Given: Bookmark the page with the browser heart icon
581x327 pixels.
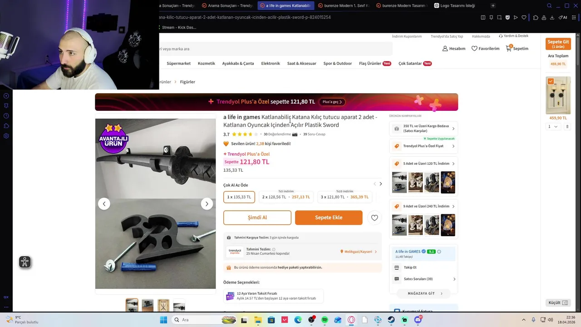Looking at the screenshot, I should pyautogui.click(x=524, y=17).
